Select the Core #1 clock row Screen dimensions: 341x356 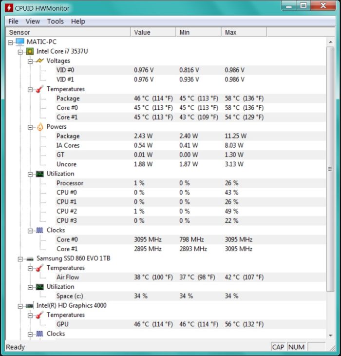190,249
